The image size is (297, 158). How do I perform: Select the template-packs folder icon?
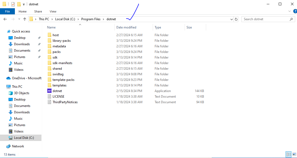pos(49,80)
